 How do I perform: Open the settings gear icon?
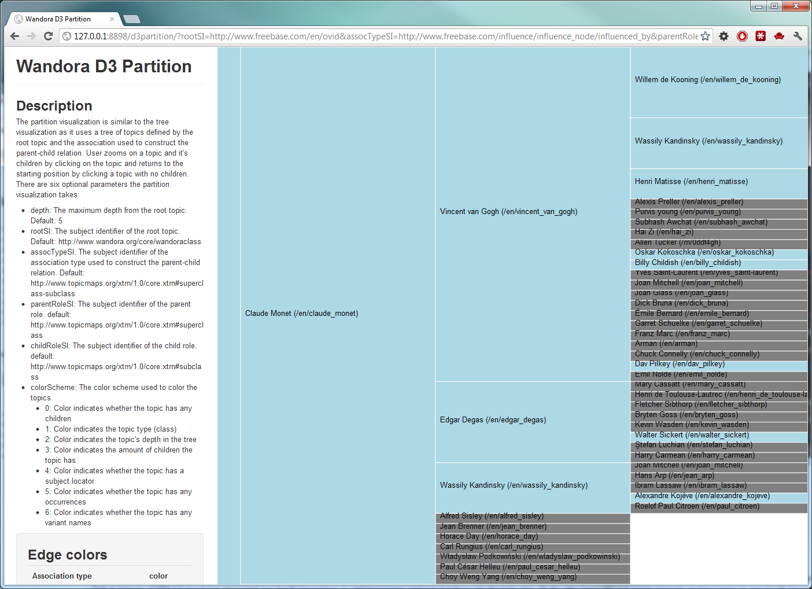pyautogui.click(x=724, y=36)
